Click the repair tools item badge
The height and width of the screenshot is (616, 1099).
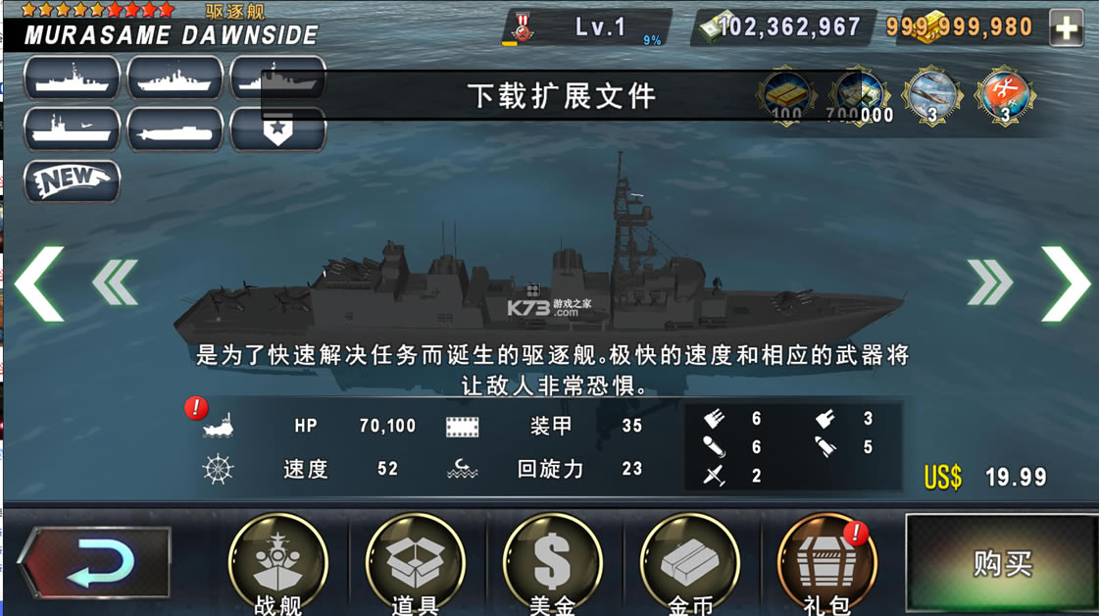pyautogui.click(x=1005, y=96)
